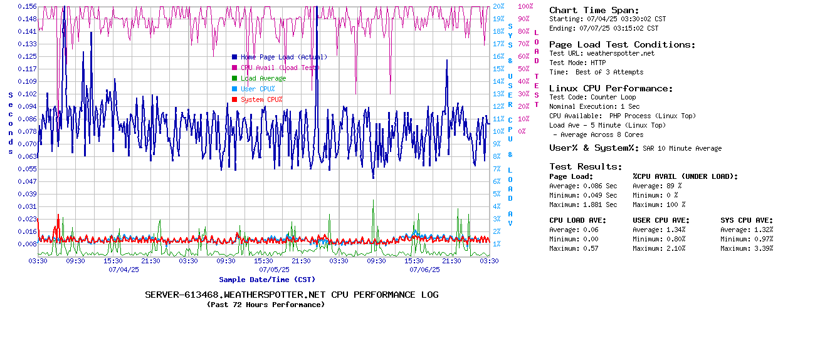The height and width of the screenshot is (344, 815).
Task: Click the light blue User CPU% legend swatch
Action: [x=234, y=89]
